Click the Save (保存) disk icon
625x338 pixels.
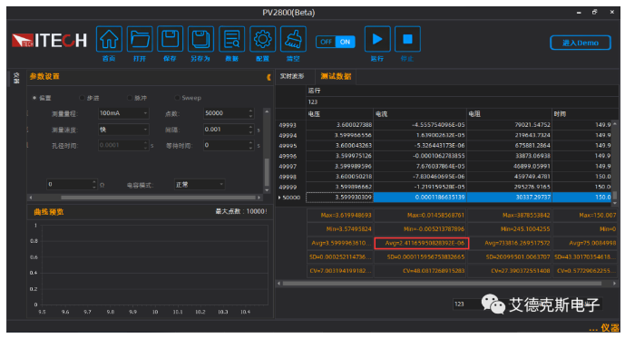(x=171, y=39)
